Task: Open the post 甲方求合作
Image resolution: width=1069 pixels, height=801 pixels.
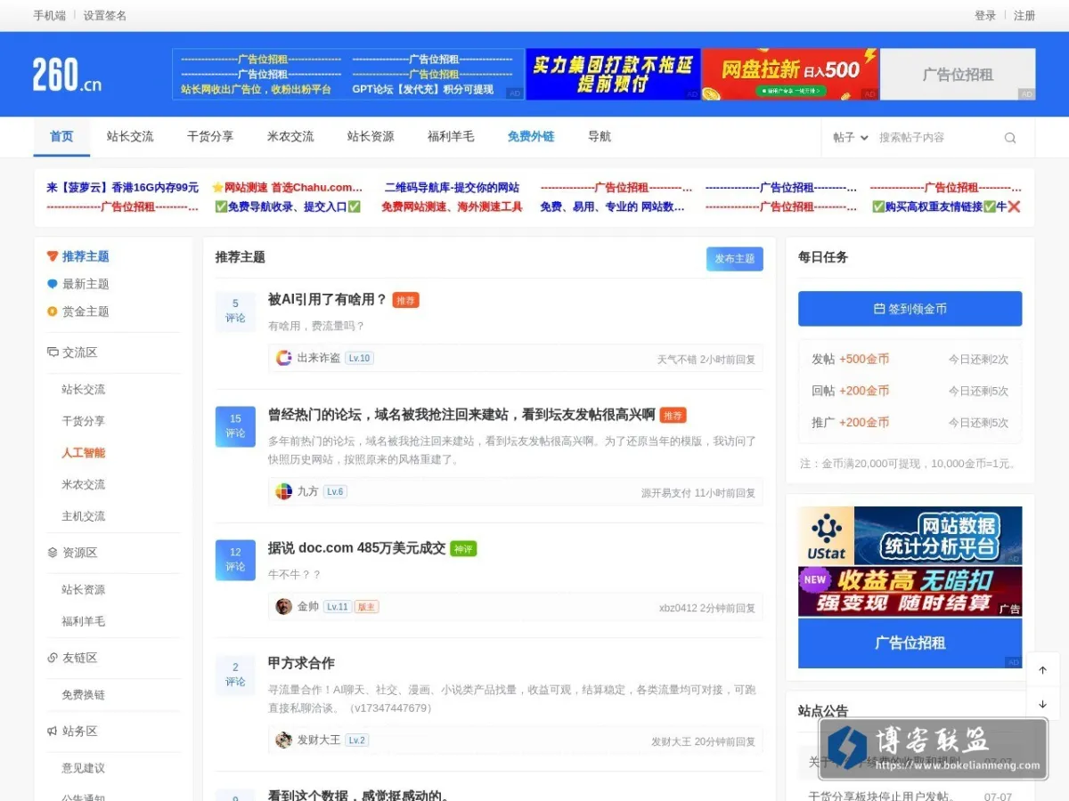Action: (x=301, y=663)
